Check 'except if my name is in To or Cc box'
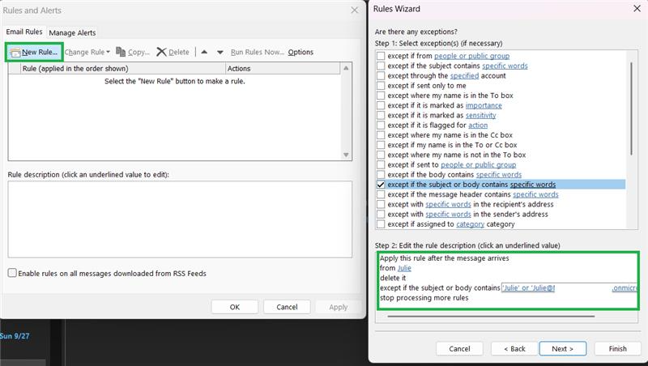648x366 pixels. [381, 145]
